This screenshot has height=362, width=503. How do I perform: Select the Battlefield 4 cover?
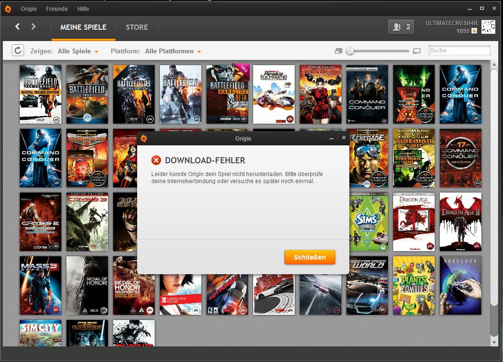coord(181,94)
